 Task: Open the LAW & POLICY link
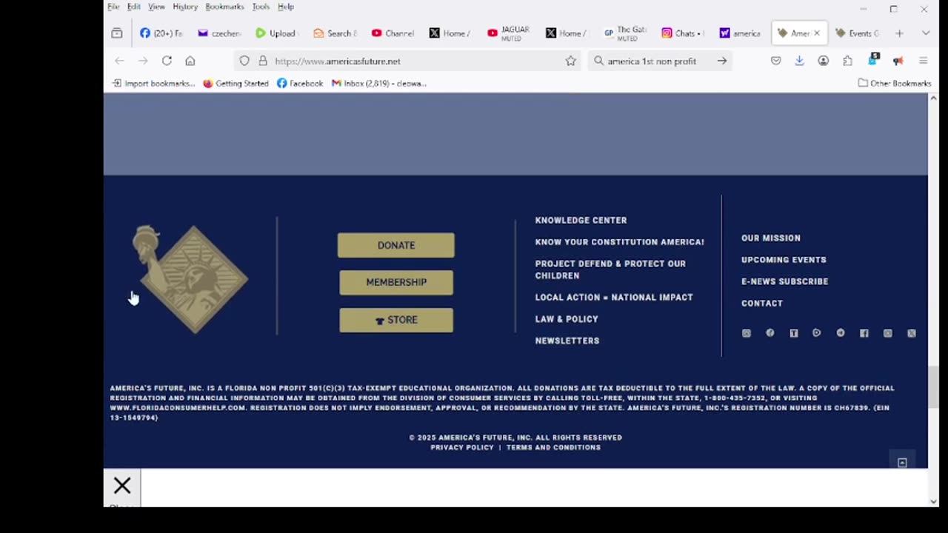(567, 319)
